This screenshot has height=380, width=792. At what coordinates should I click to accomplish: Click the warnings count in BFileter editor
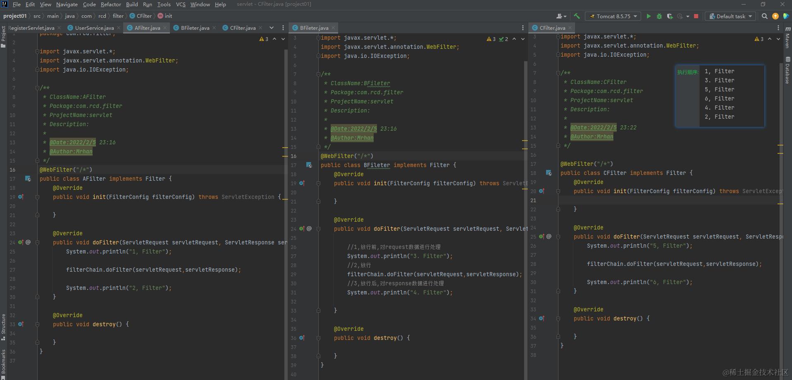491,39
